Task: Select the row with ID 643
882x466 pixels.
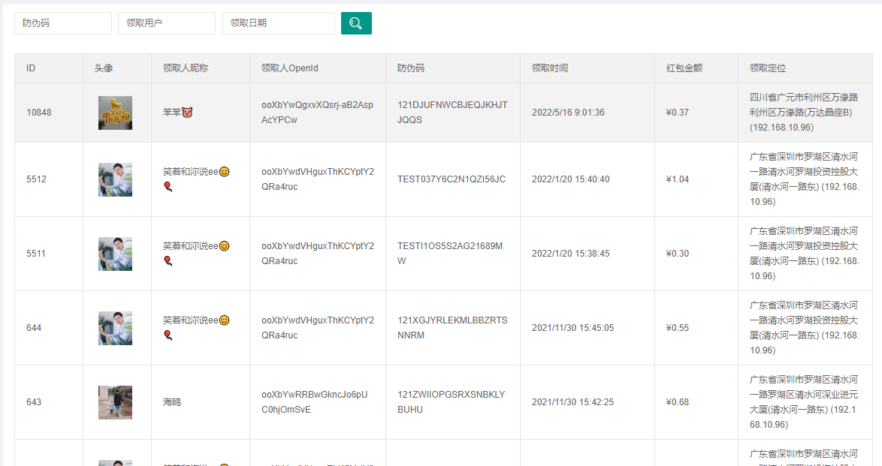Action: click(34, 402)
